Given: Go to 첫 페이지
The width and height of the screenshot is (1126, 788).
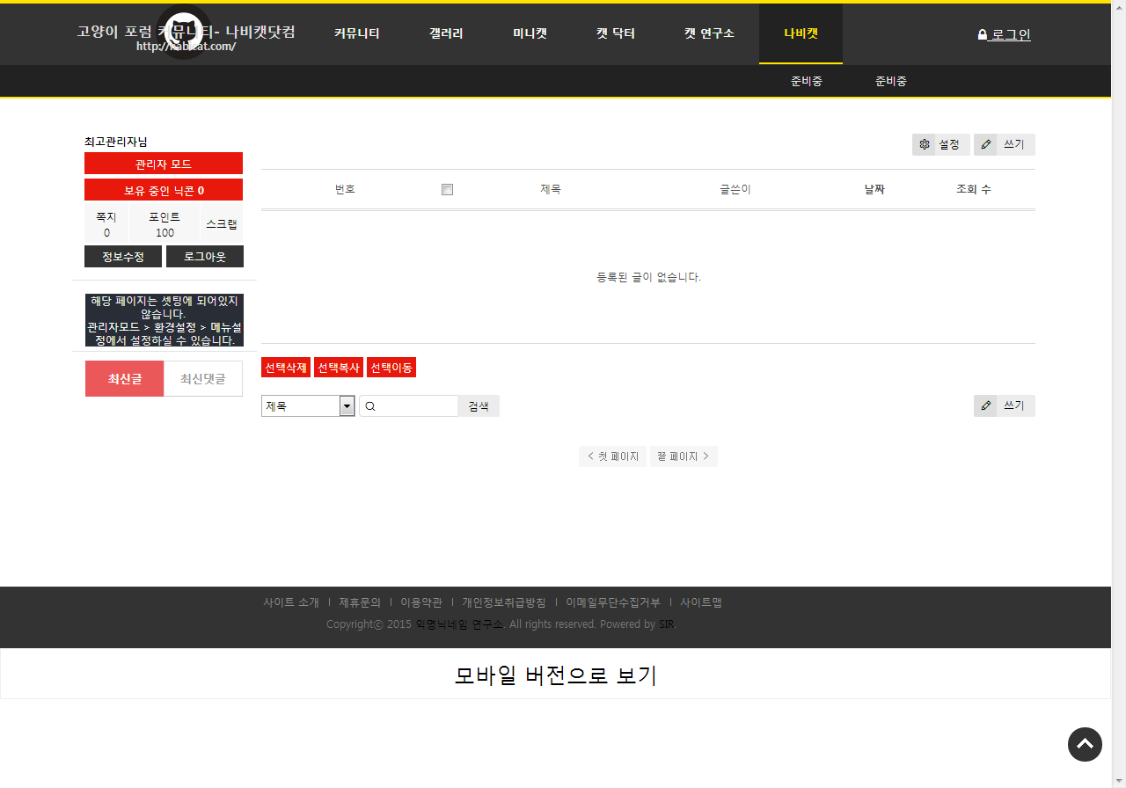Looking at the screenshot, I should pyautogui.click(x=612, y=456).
